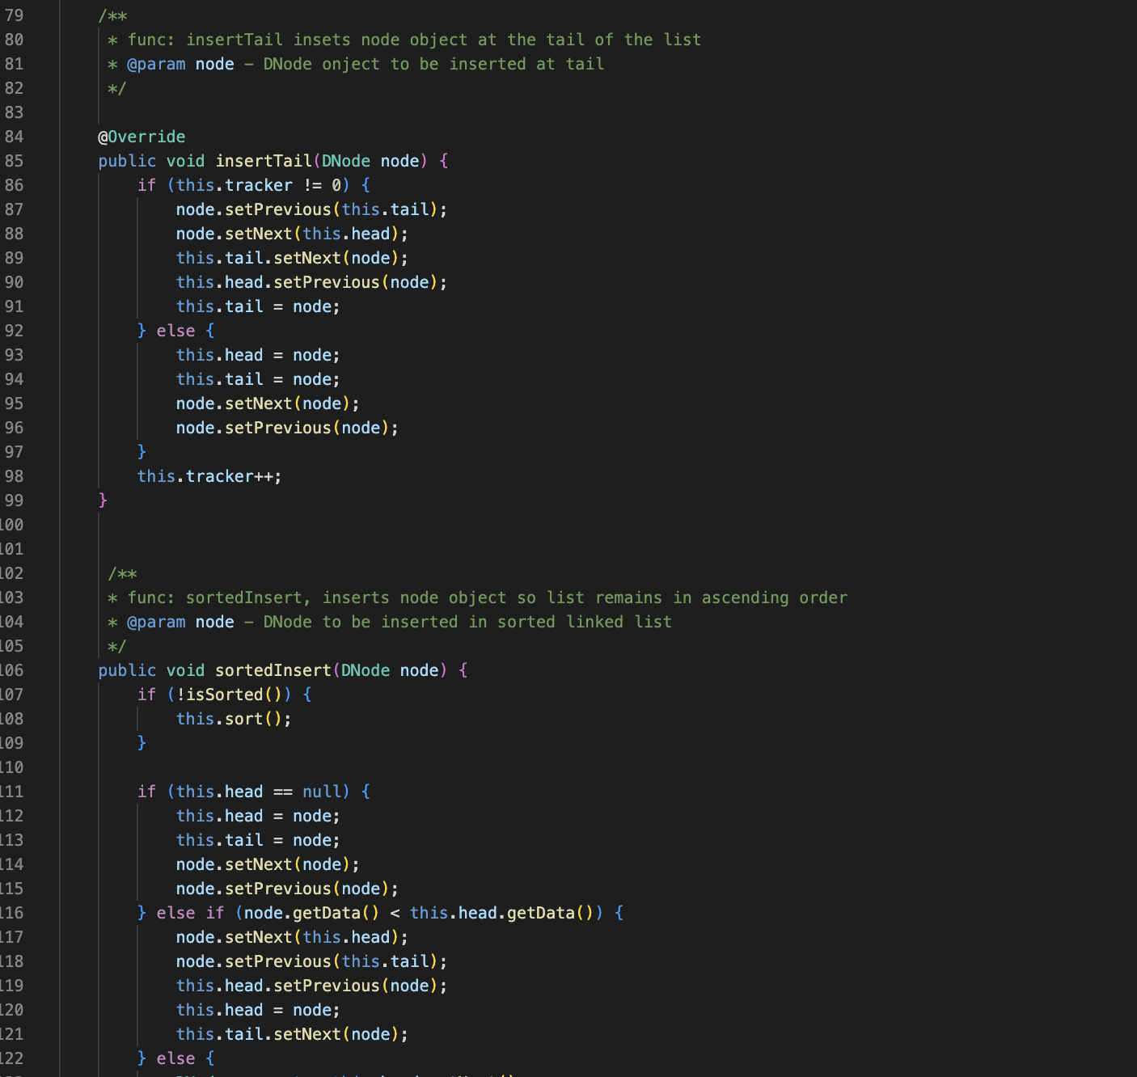Click 'this.head.setPrevious(node);' inside sortedInsert
The width and height of the screenshot is (1137, 1077).
[x=312, y=986]
